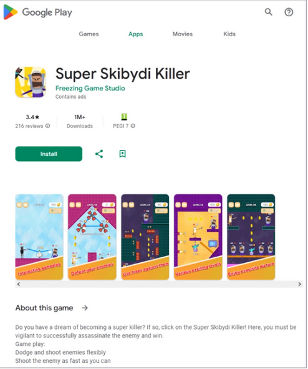This screenshot has height=369, width=308.
Task: Click the Google Play logo
Action: tap(38, 12)
